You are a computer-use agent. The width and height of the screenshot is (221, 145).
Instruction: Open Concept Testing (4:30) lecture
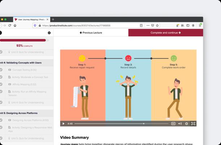click(24, 70)
